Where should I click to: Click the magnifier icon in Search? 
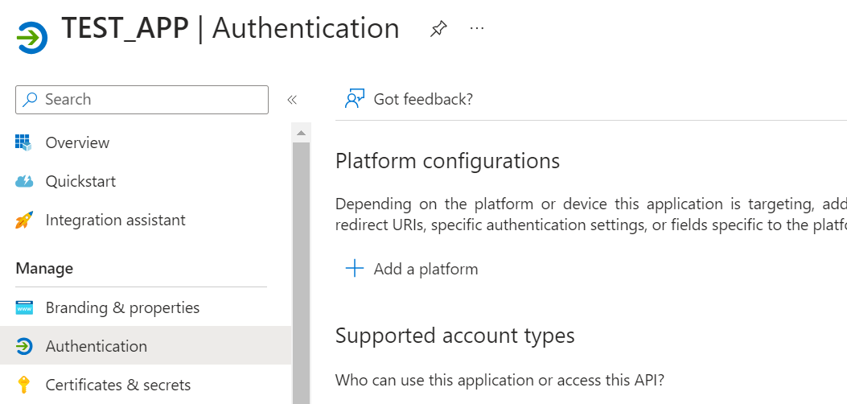pos(31,99)
